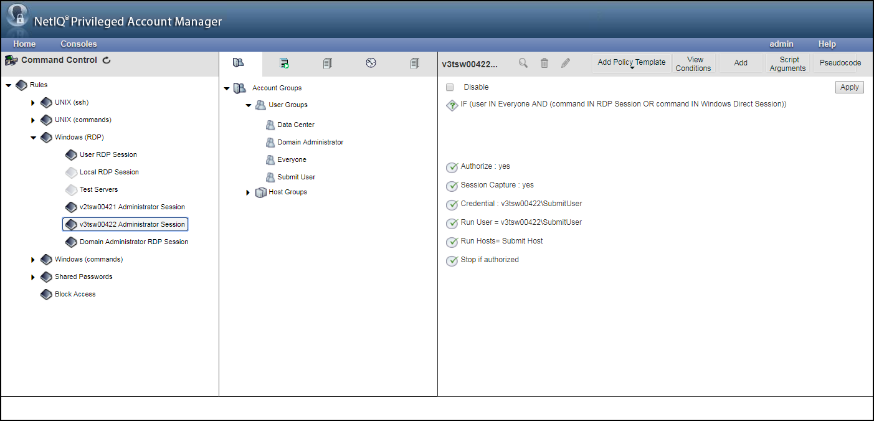Click the Block Access rule icon
Viewport: 874px width, 421px height.
tap(46, 295)
